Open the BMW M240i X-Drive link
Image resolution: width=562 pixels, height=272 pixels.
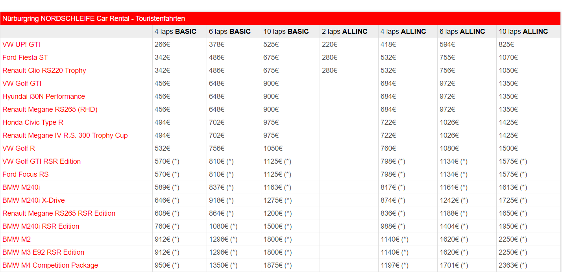[34, 200]
